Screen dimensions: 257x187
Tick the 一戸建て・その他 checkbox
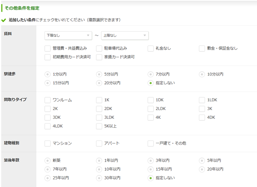(151, 143)
